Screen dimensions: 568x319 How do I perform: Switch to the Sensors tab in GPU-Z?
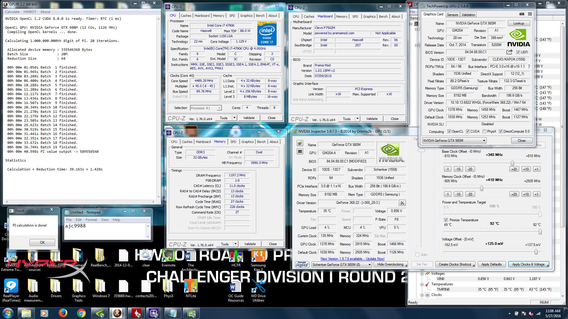coord(452,14)
